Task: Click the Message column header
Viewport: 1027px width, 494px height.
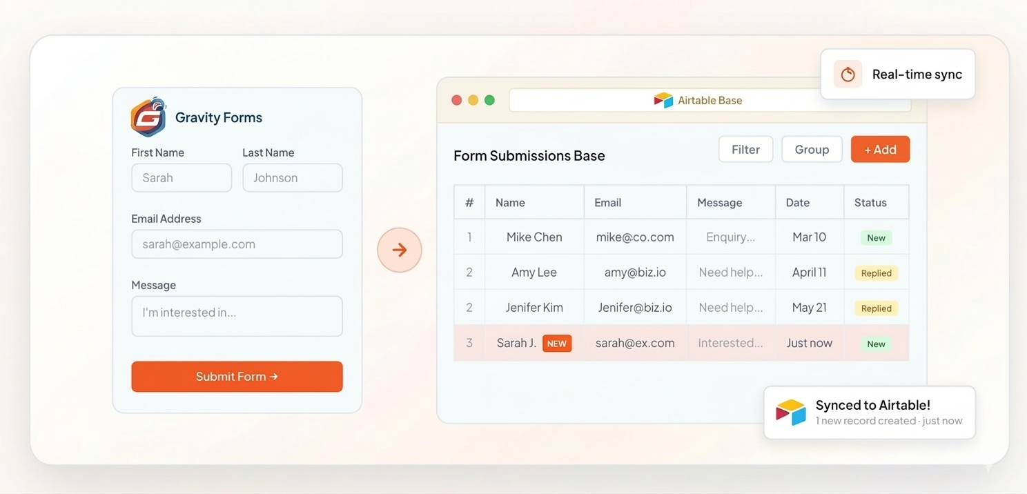Action: click(731, 202)
